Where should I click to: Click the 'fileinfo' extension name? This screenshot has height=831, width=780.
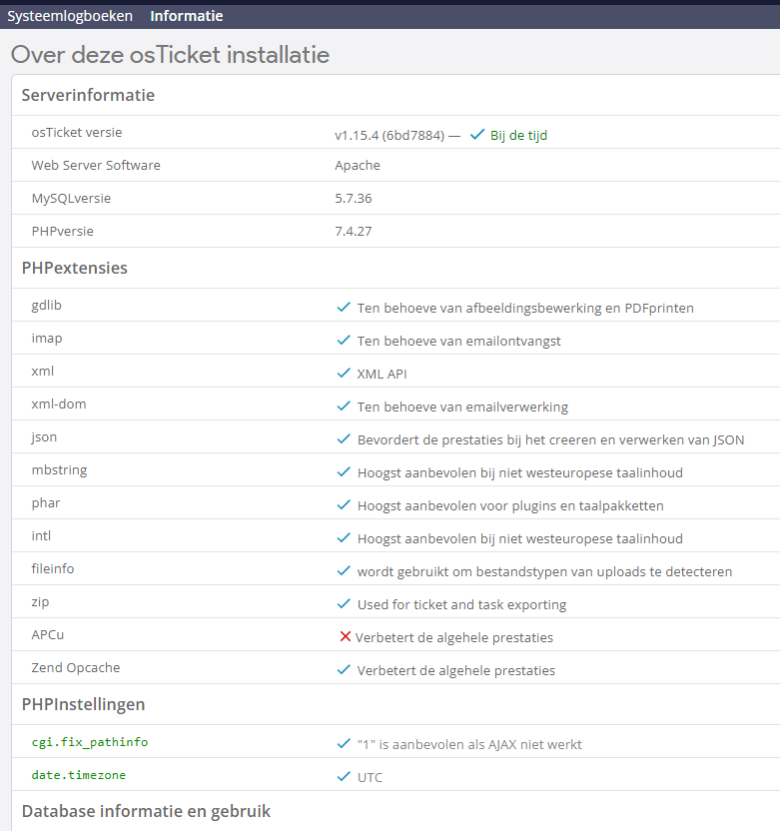point(53,568)
